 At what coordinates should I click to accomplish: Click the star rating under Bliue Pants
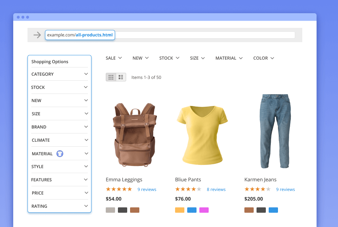click(188, 189)
